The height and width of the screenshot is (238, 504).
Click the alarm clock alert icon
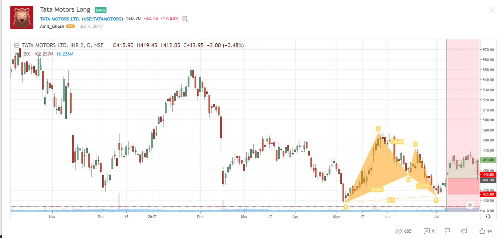pos(185,19)
